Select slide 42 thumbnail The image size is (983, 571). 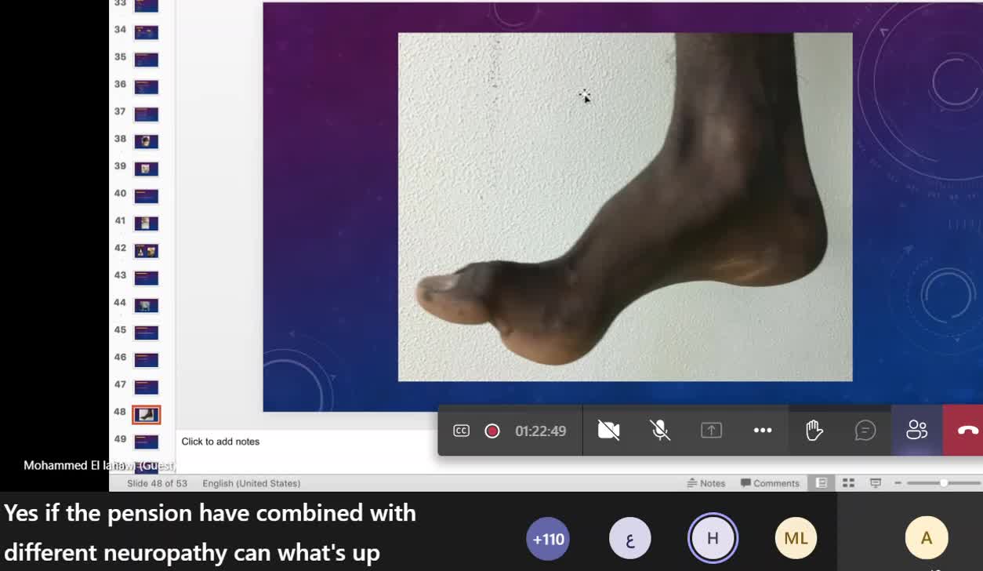[147, 251]
